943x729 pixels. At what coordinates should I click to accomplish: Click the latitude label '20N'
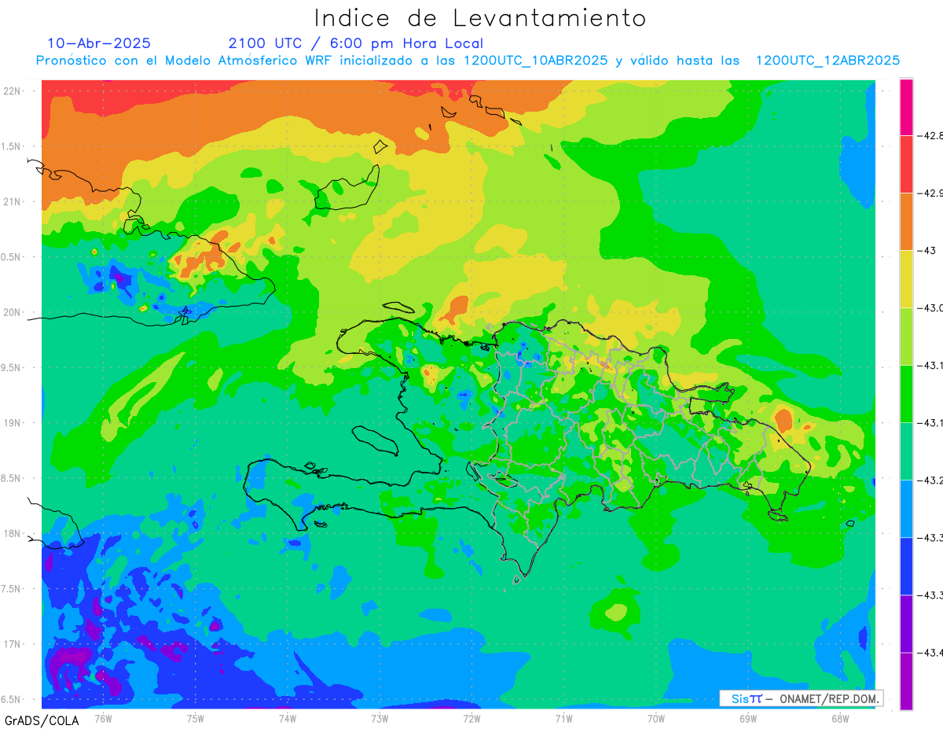(x=13, y=312)
